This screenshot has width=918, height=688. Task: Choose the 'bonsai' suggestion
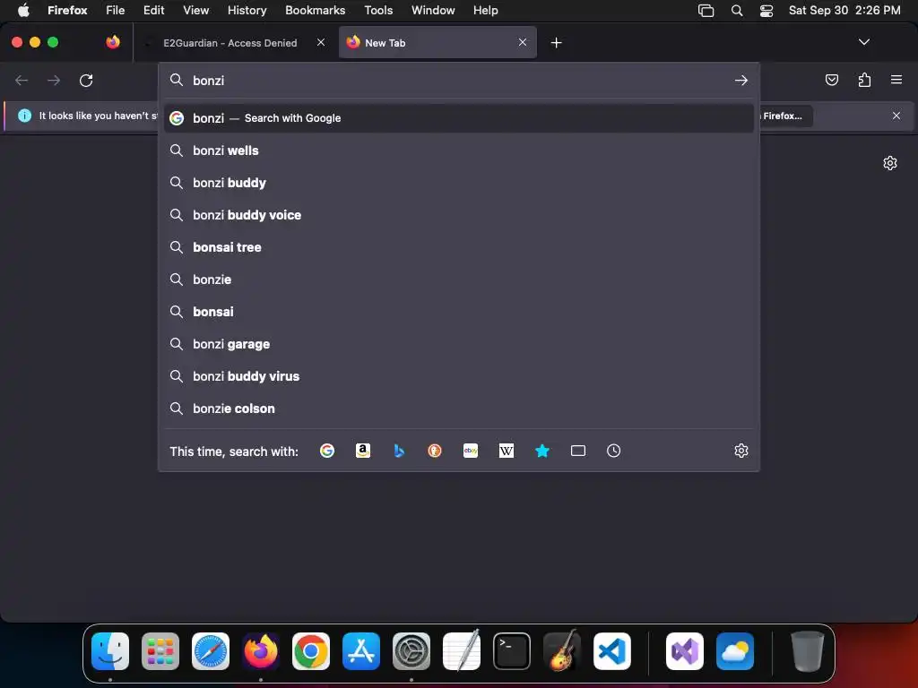coord(459,312)
